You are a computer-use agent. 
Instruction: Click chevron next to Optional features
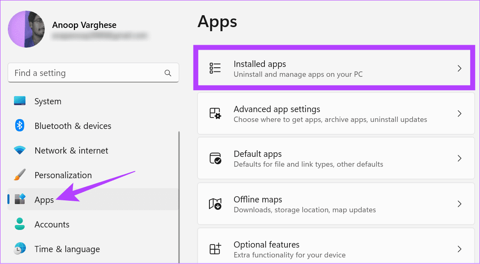point(459,249)
